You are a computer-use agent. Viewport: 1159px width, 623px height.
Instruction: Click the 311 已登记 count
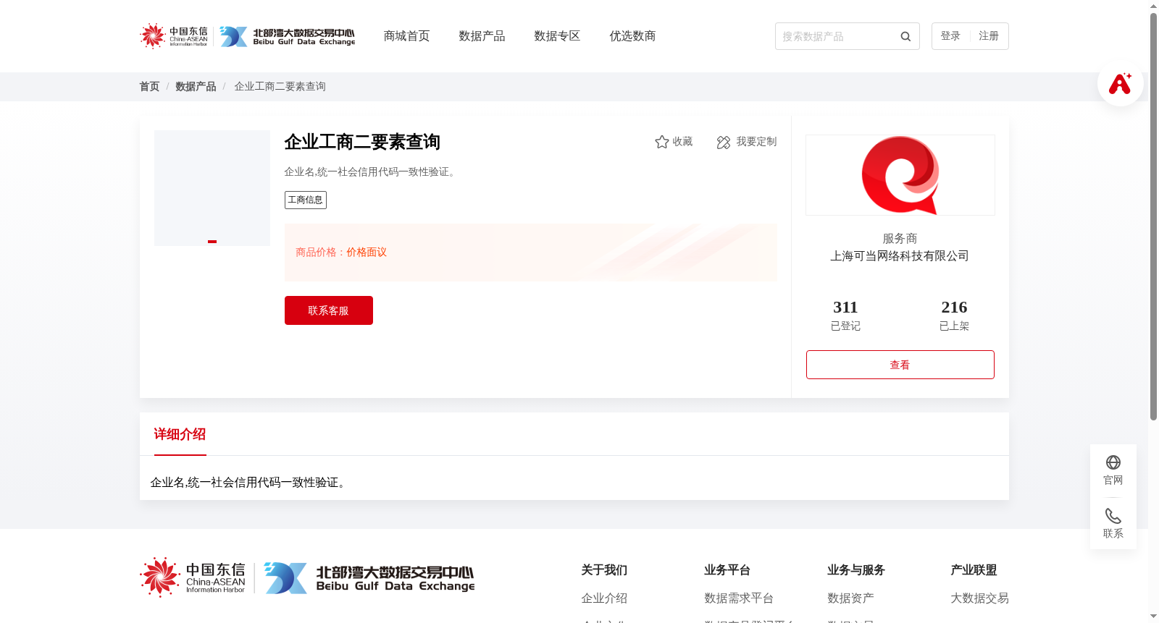pos(845,315)
